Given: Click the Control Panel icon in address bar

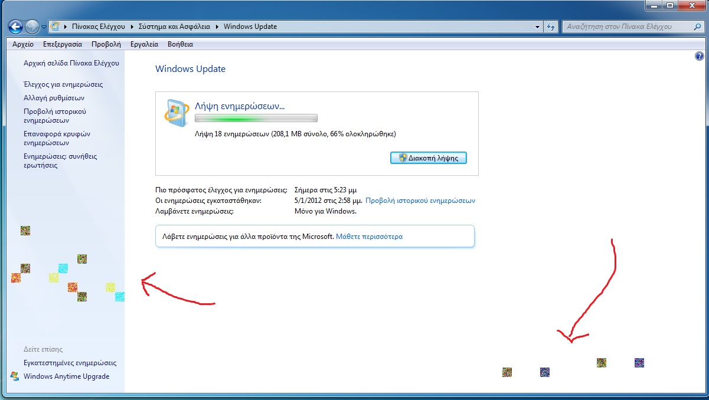Looking at the screenshot, I should [x=55, y=27].
